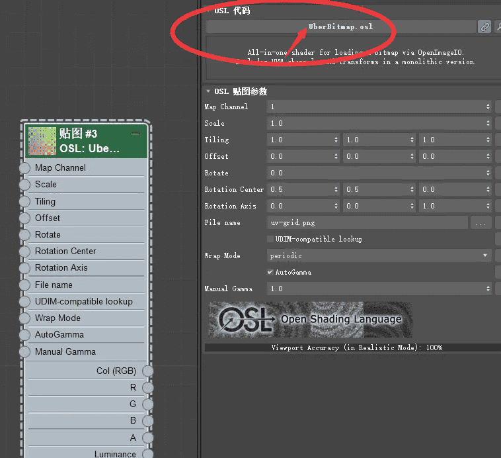Click the A output socket on node
This screenshot has width=501, height=458.
147,437
